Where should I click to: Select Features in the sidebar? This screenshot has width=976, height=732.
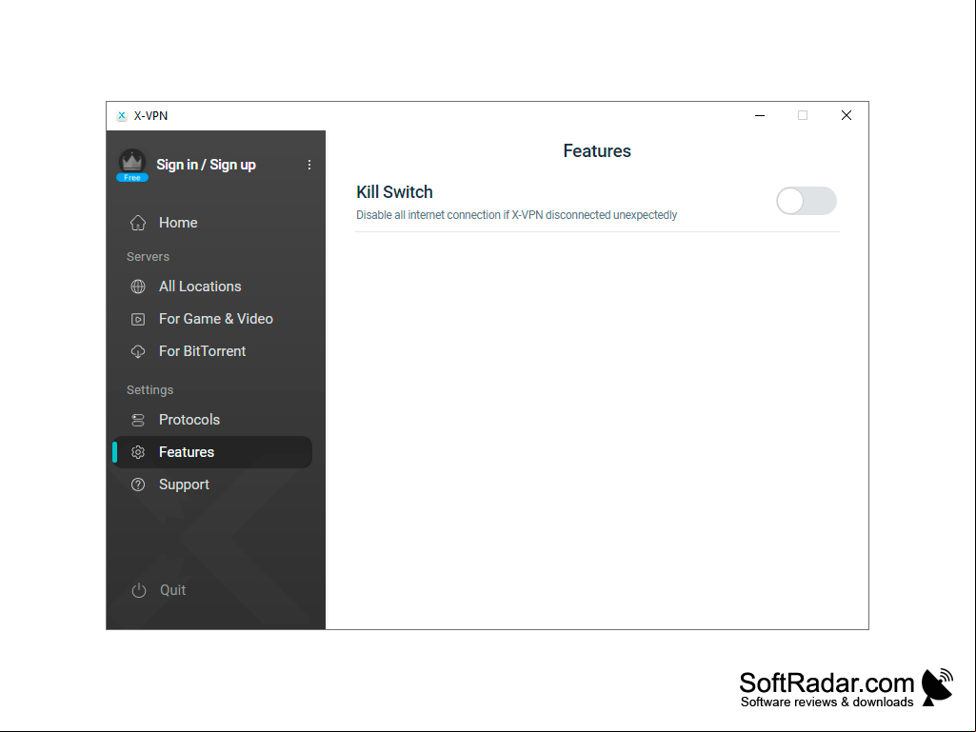pyautogui.click(x=212, y=452)
